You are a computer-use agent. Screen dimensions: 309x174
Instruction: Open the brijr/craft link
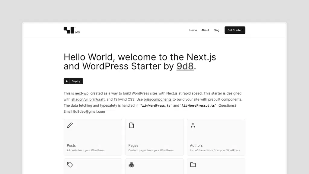97,99
